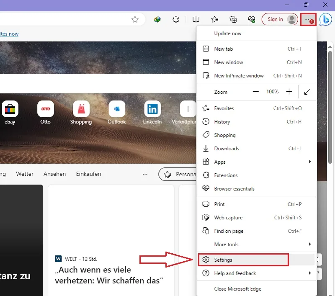
Task: Open Downloads from the menu
Action: click(x=256, y=149)
